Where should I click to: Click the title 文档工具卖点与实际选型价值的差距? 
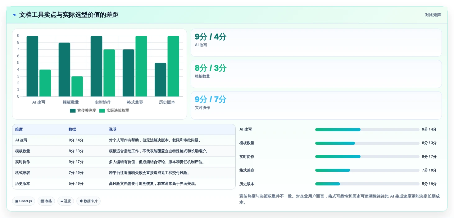coord(69,15)
